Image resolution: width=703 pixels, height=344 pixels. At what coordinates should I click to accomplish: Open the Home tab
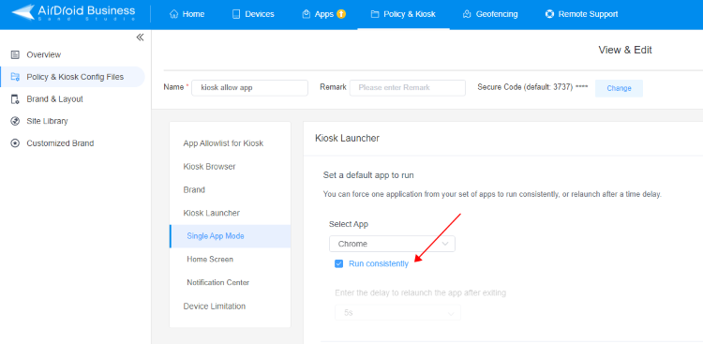[187, 14]
